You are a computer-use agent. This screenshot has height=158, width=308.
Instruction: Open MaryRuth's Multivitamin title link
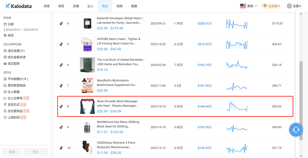point(117,83)
